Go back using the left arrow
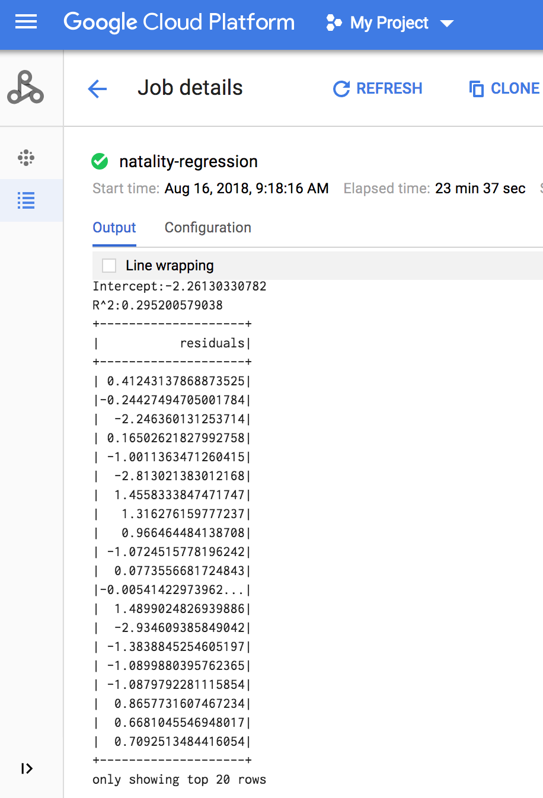 coord(97,89)
